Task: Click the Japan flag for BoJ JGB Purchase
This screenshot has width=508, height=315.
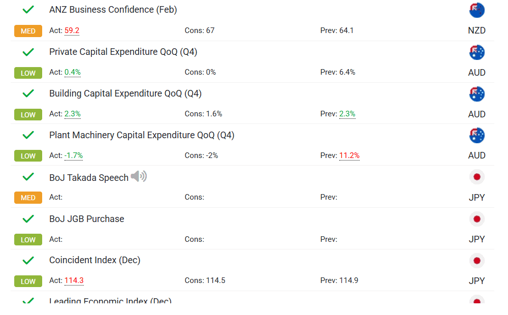Action: pos(477,219)
